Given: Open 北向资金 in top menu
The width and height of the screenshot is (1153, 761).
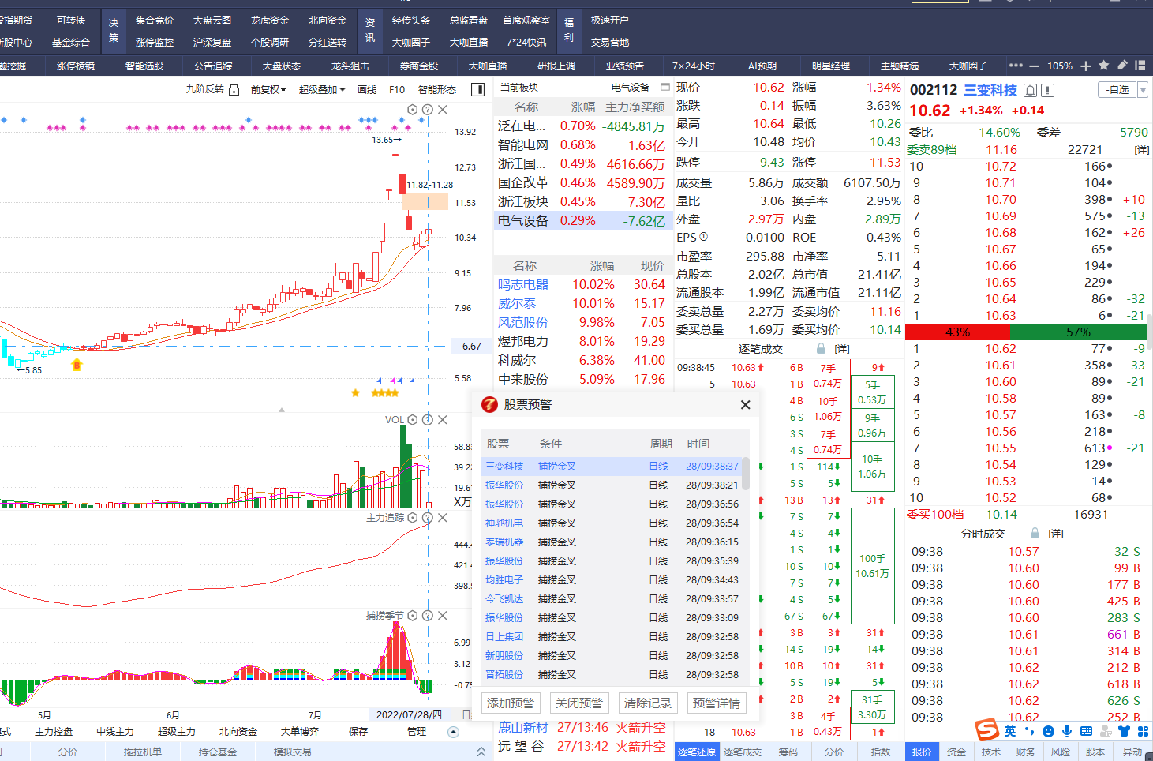Looking at the screenshot, I should 328,21.
